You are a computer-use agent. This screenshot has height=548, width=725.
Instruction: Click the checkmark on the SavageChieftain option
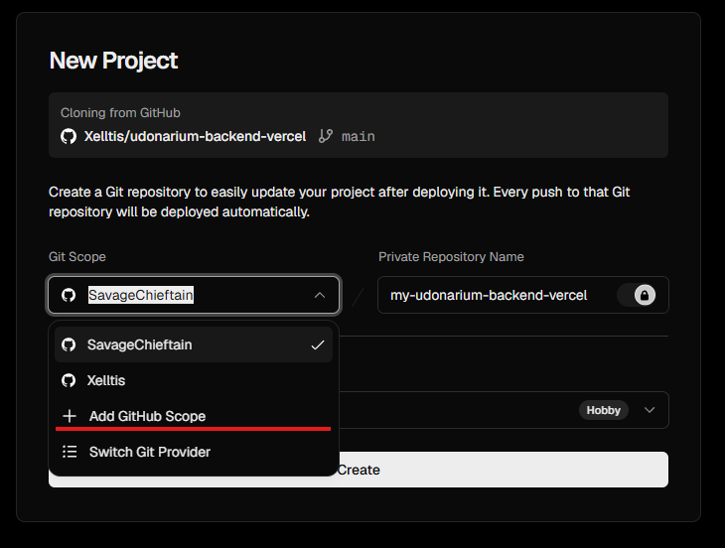(x=318, y=344)
